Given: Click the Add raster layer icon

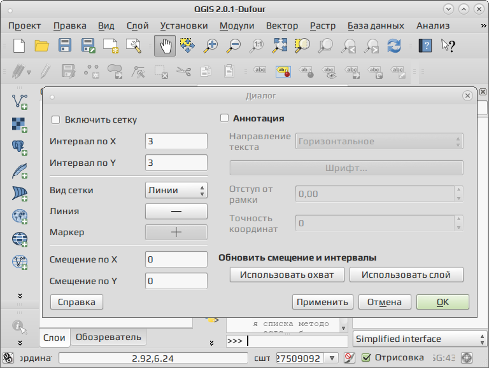Looking at the screenshot, I should click(x=20, y=125).
